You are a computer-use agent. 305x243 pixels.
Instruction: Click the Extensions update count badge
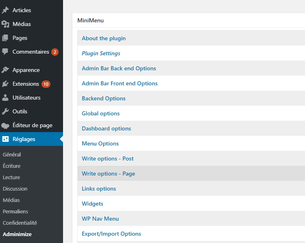(x=46, y=84)
